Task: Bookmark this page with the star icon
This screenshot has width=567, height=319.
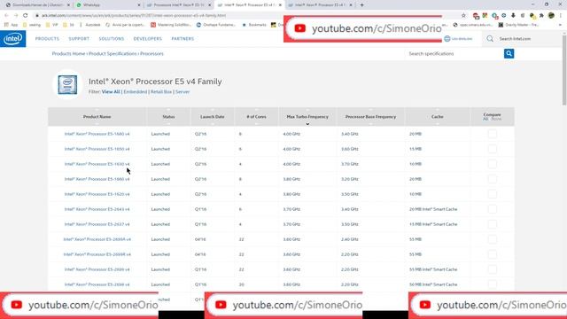Action: click(463, 16)
